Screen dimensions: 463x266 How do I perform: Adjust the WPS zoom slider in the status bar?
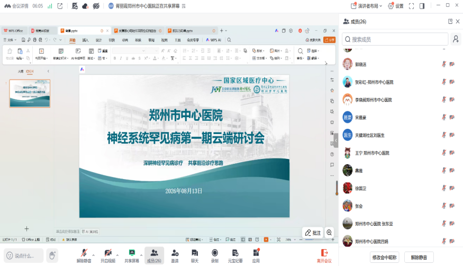coord(316,240)
